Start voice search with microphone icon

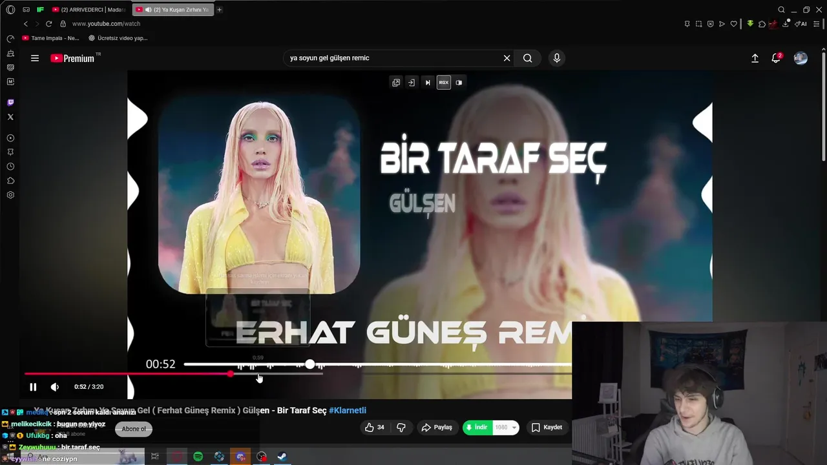click(557, 58)
